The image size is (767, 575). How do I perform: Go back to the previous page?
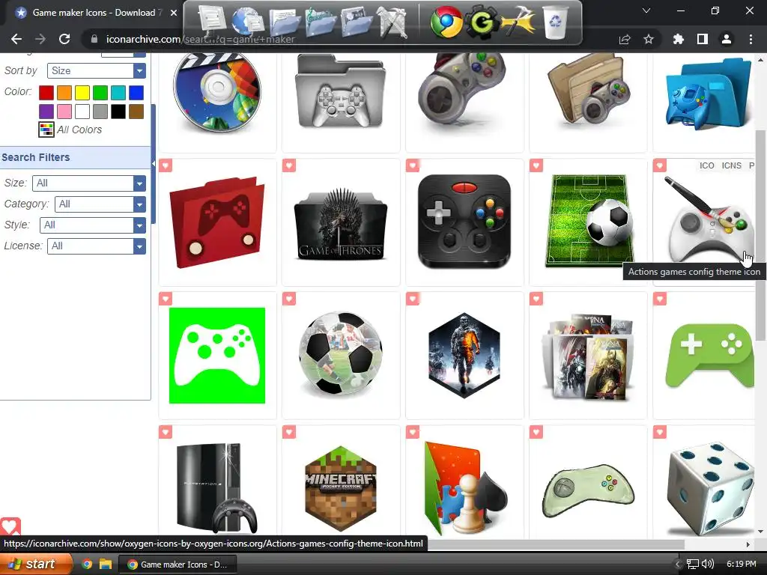click(16, 39)
